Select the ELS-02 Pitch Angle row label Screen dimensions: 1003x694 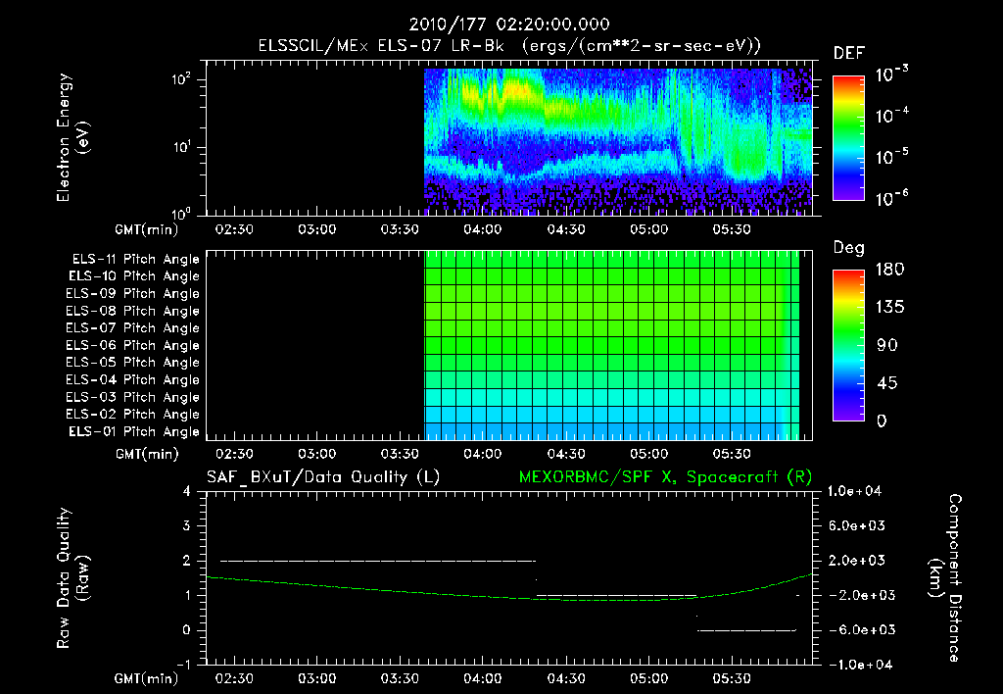click(132, 415)
